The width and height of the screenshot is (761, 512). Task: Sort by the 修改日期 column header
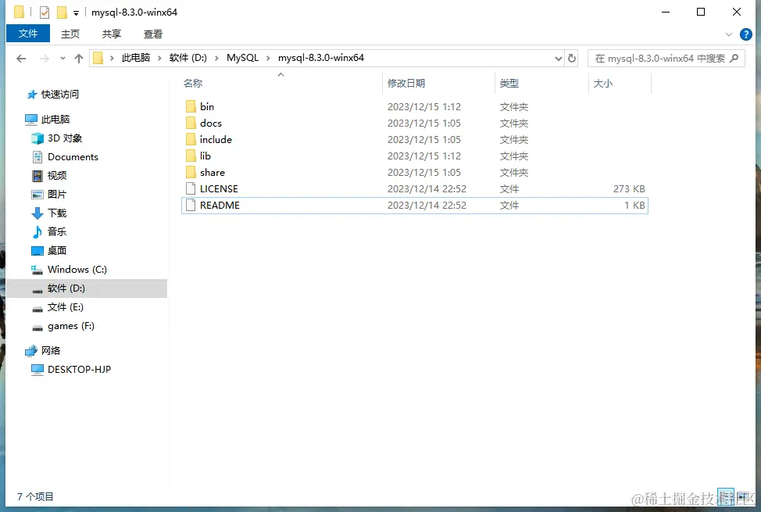click(406, 84)
